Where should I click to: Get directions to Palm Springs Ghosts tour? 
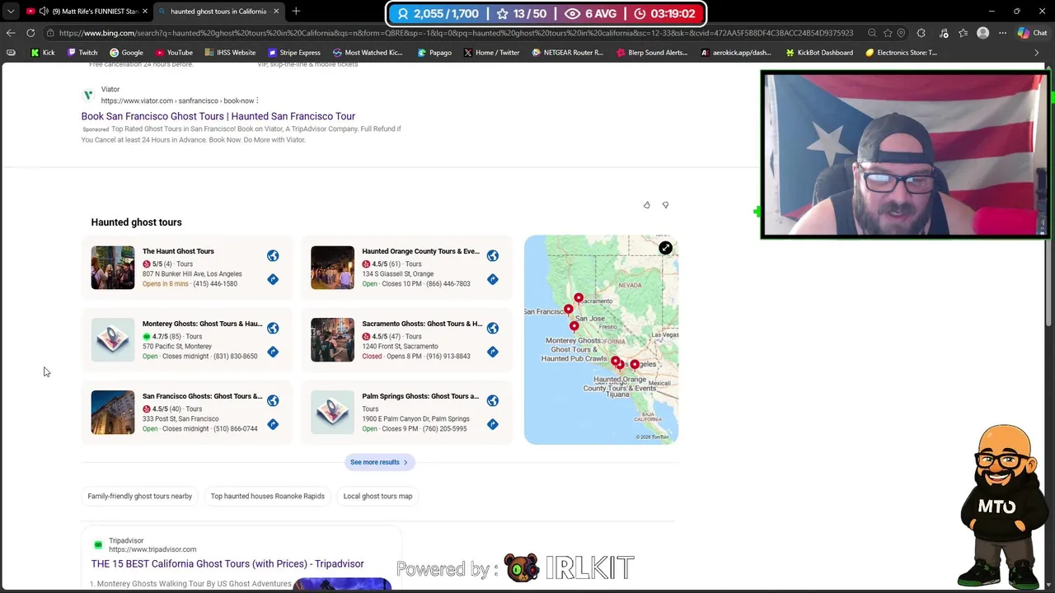[492, 424]
